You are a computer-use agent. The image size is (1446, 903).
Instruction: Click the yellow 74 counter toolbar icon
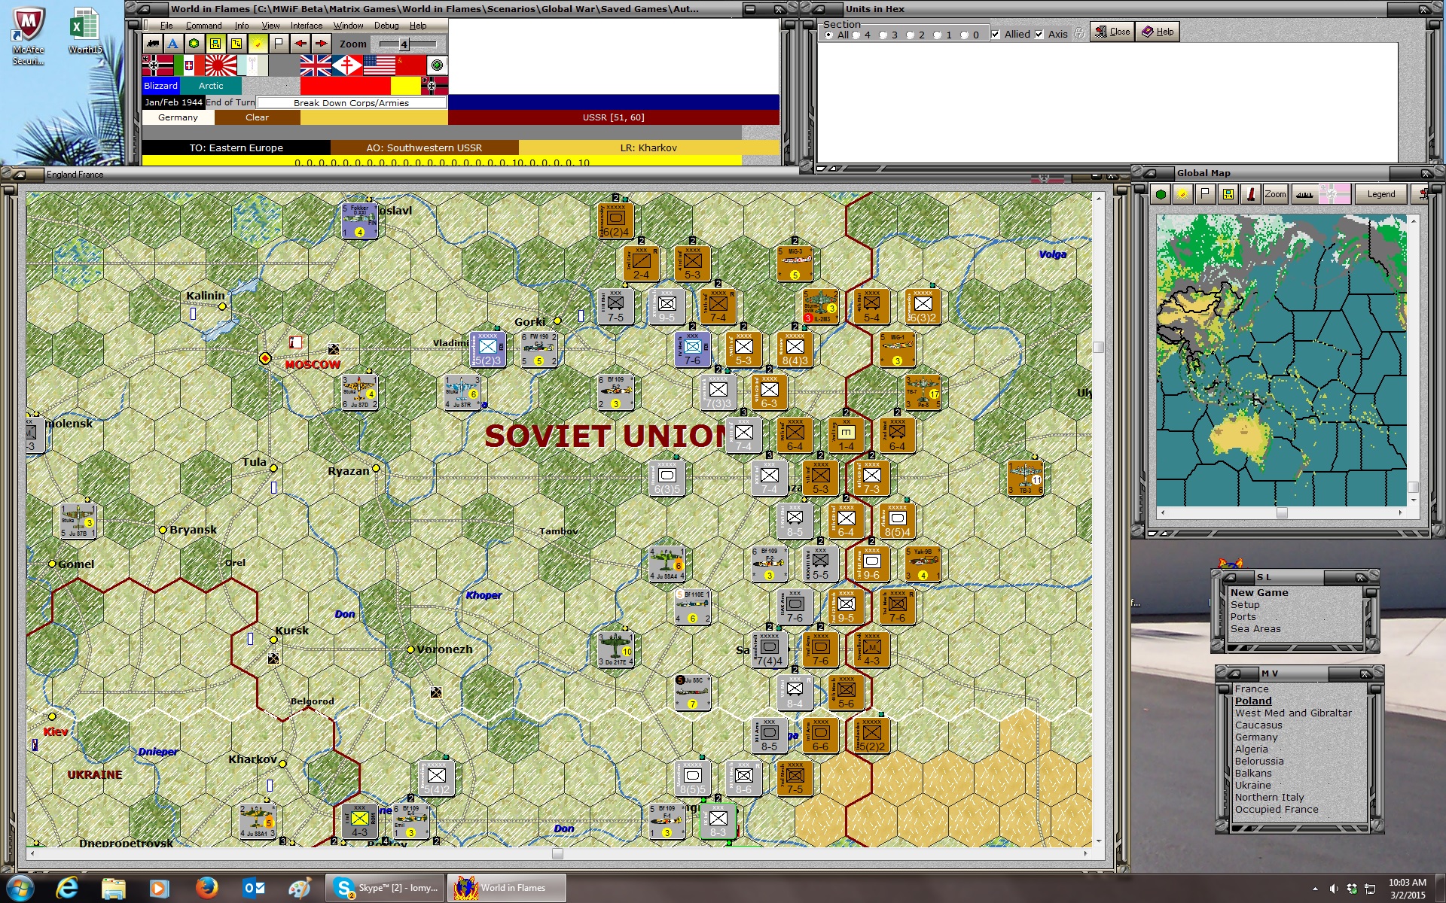(236, 44)
